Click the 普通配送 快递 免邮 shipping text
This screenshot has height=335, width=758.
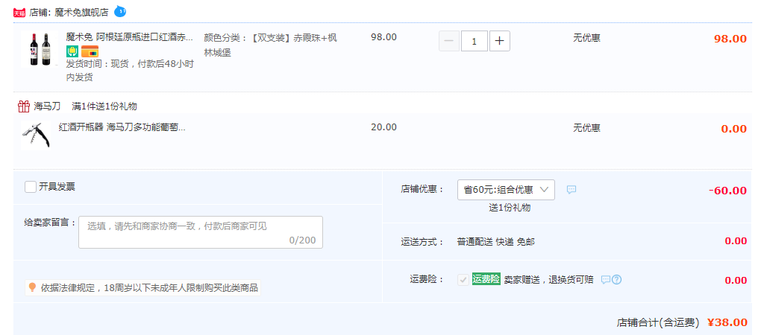pyautogui.click(x=496, y=242)
